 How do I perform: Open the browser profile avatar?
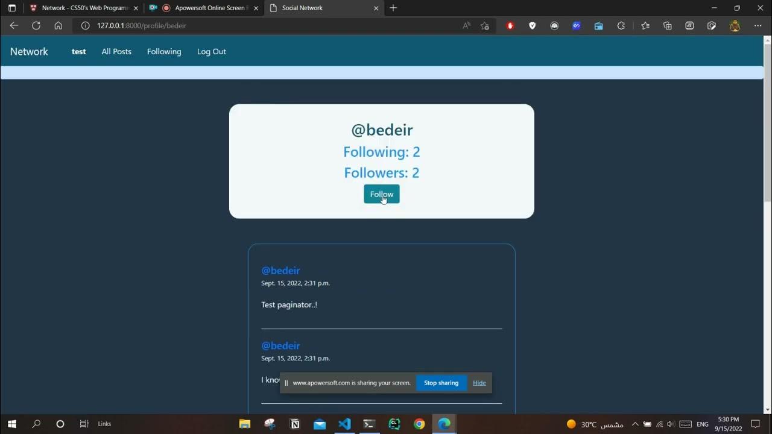pyautogui.click(x=735, y=26)
